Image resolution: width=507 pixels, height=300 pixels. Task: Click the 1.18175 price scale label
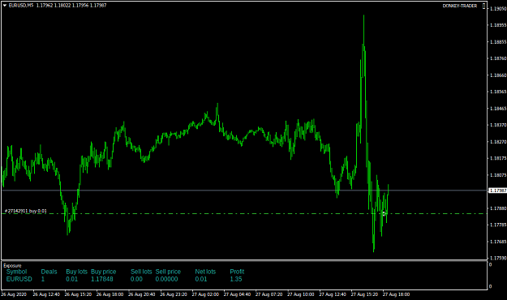point(498,158)
